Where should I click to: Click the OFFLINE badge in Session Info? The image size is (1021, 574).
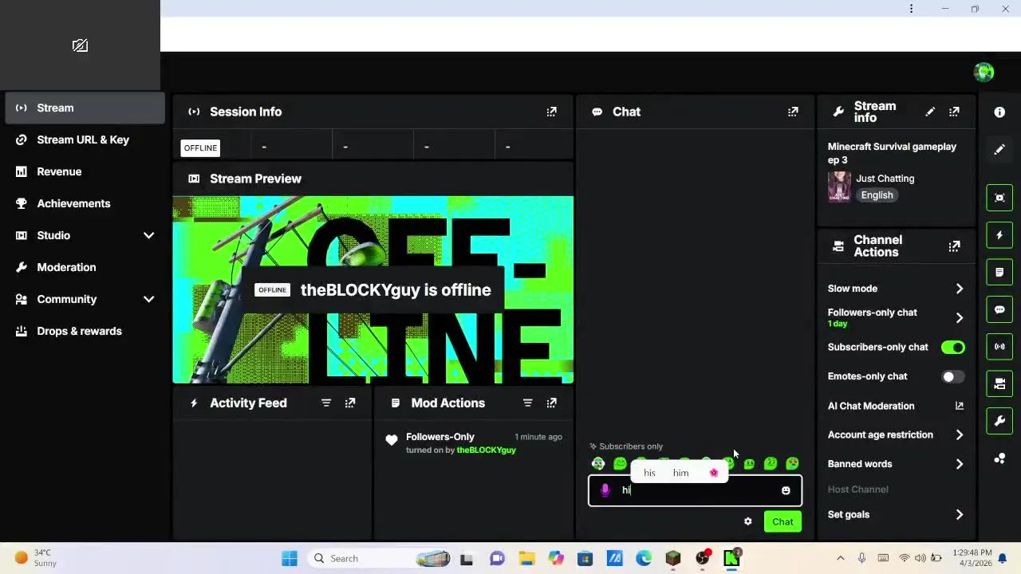click(x=200, y=147)
